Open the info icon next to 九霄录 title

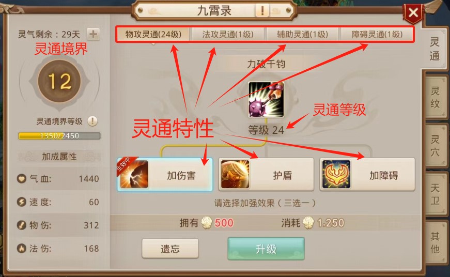pyautogui.click(x=262, y=11)
